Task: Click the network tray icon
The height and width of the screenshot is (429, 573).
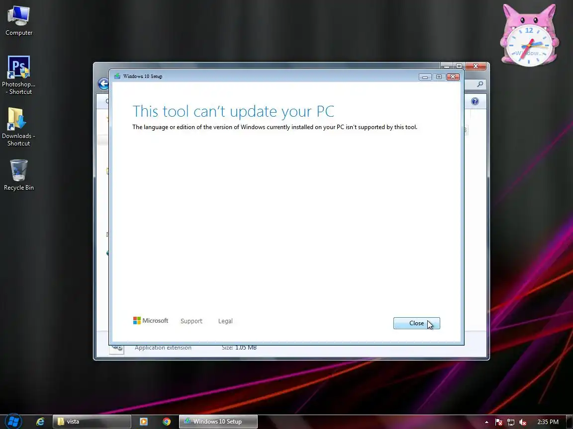Action: coord(511,422)
